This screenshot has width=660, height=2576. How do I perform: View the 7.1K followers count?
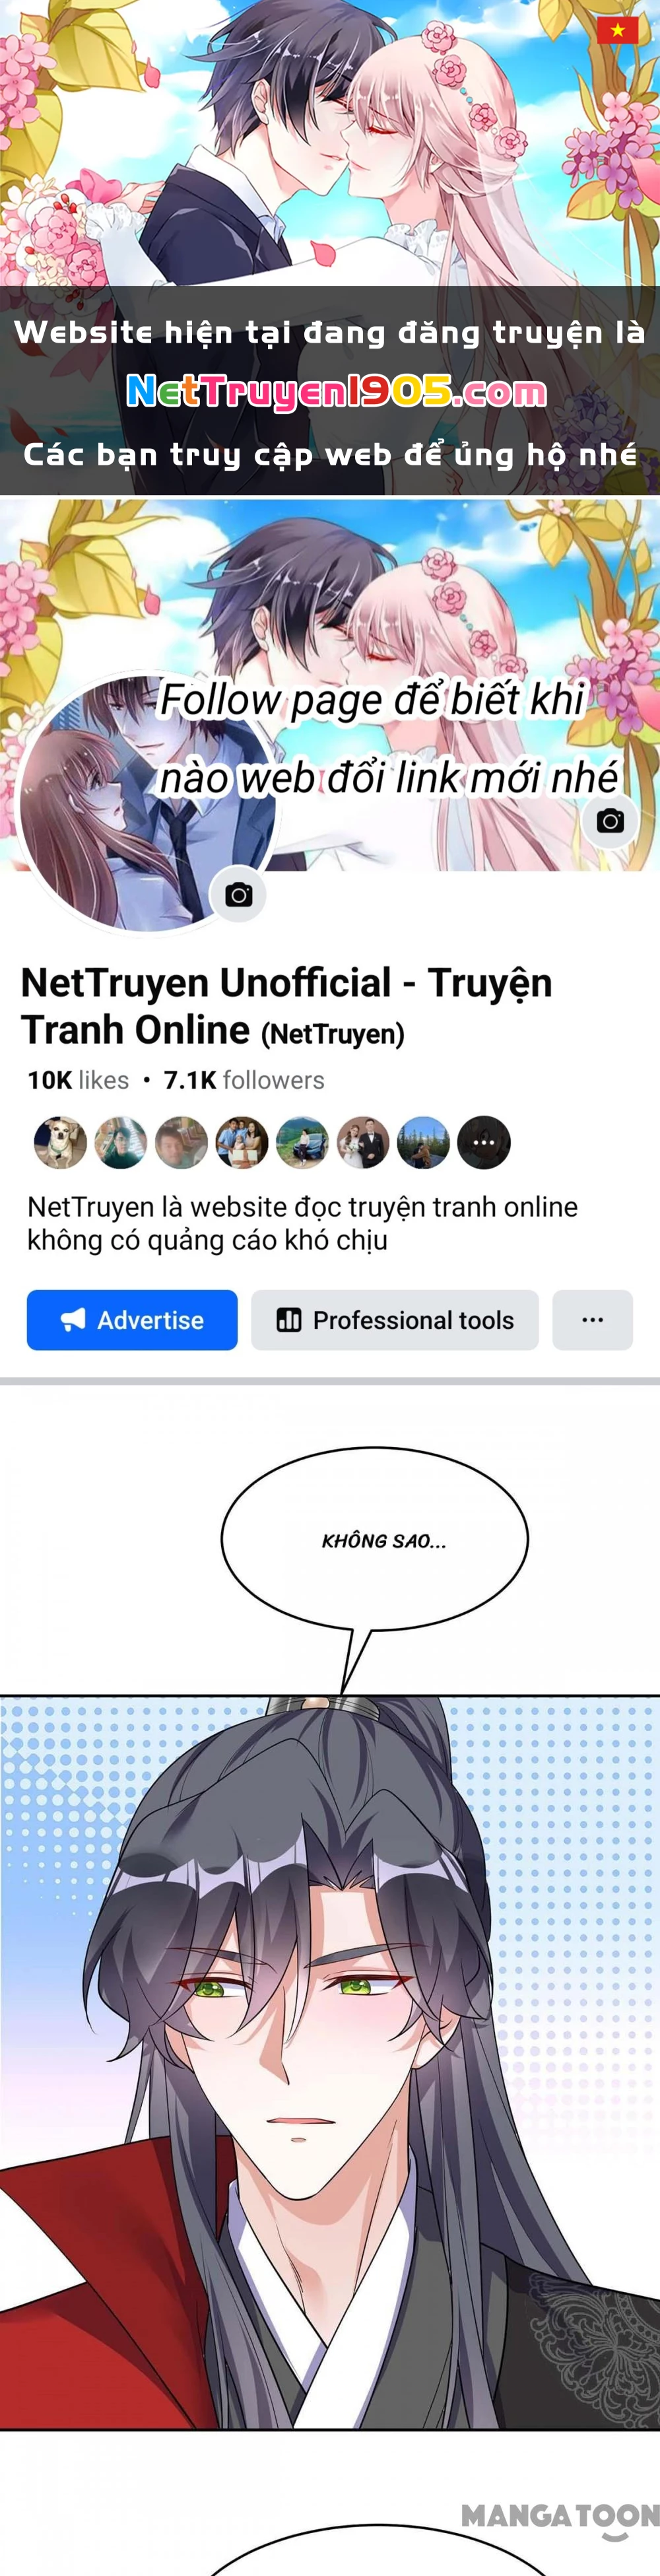click(x=244, y=1080)
